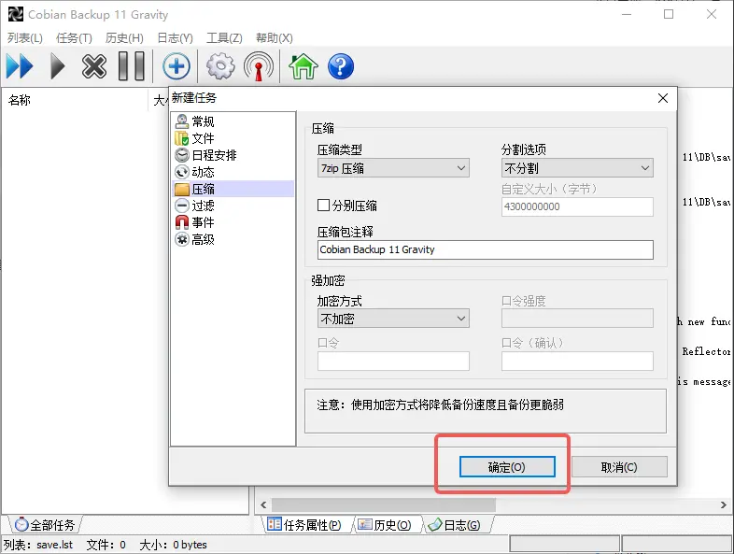Click the status bar text 列表: save.lst
The height and width of the screenshot is (554, 734).
point(38,545)
